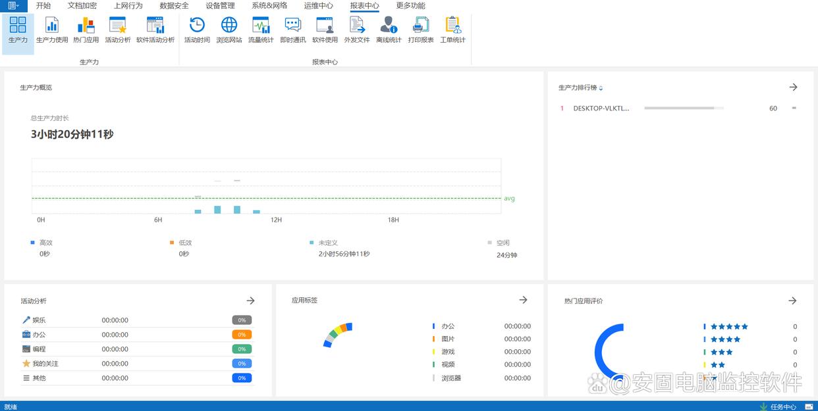The height and width of the screenshot is (411, 818).
Task: Open the 运维中心 tab
Action: click(318, 5)
